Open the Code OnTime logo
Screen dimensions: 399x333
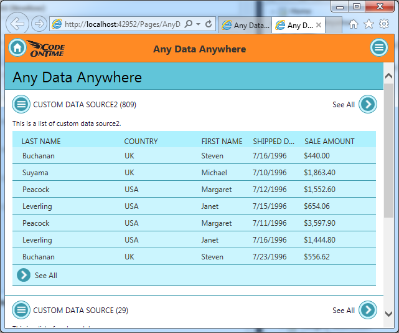[46, 49]
